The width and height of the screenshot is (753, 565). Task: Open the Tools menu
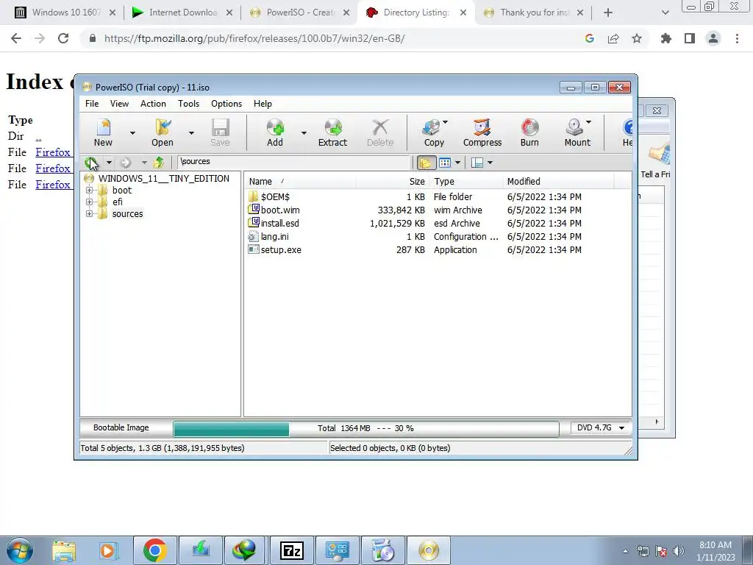coord(188,103)
